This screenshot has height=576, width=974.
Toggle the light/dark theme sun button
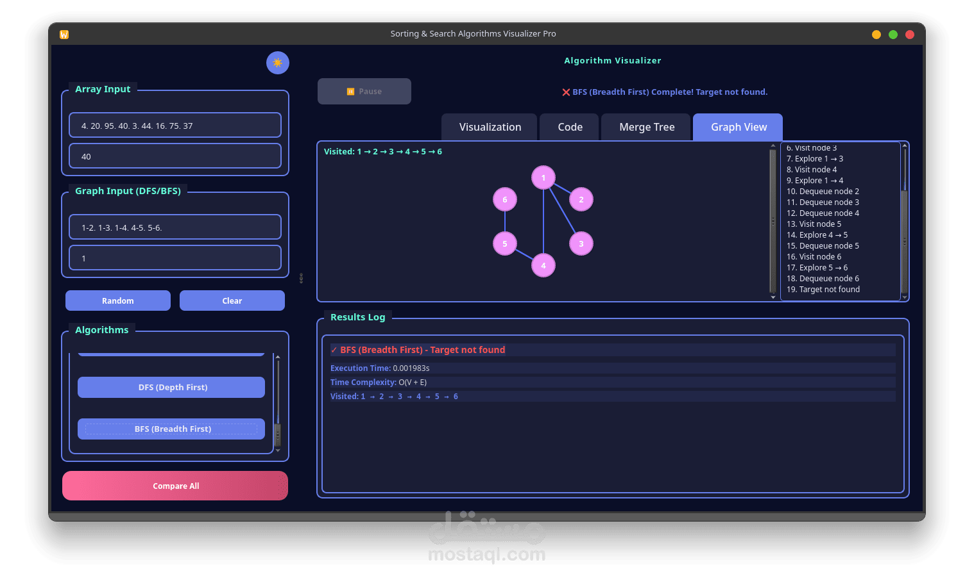[x=278, y=63]
